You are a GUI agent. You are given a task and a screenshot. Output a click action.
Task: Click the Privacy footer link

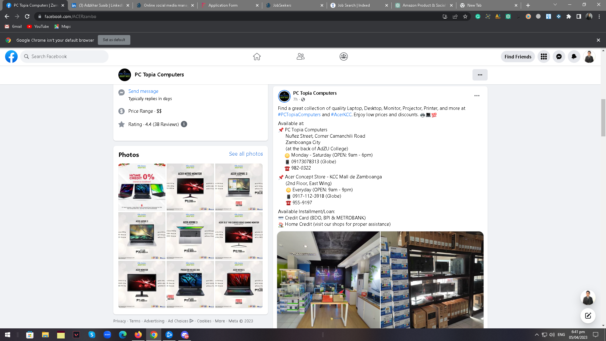[120, 321]
